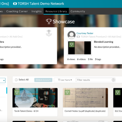Image resolution: width=122 pixels, height=122 pixels.
Task: Click the green trophy badge on Blended Learning thumbnail
Action: coord(72,44)
